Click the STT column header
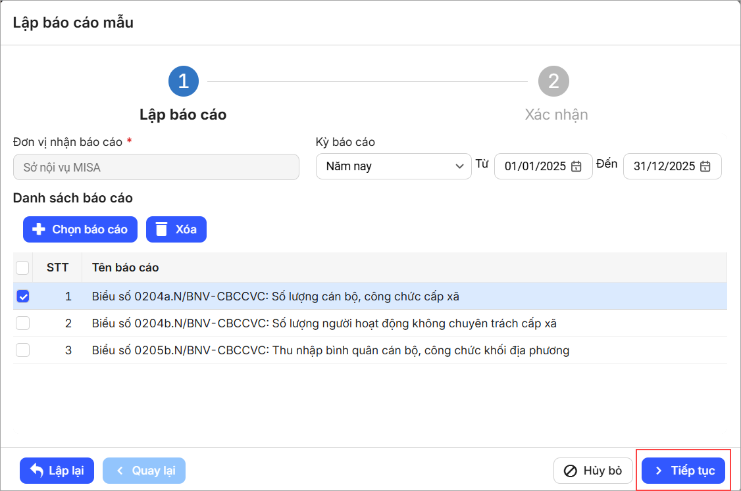This screenshot has height=491, width=741. 57,268
